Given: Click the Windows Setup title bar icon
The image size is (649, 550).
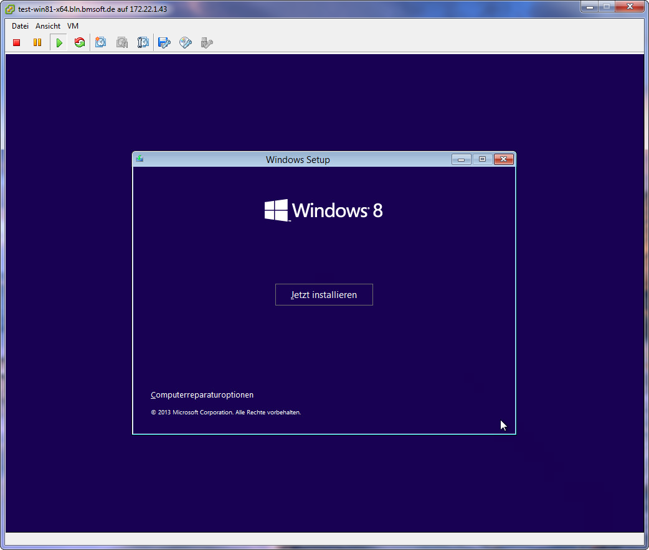Looking at the screenshot, I should point(140,159).
